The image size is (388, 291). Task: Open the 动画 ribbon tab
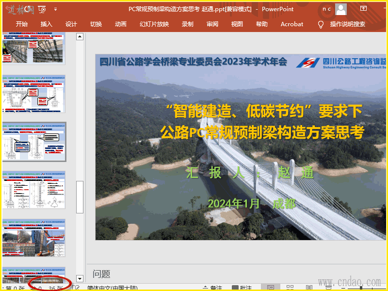tap(121, 24)
